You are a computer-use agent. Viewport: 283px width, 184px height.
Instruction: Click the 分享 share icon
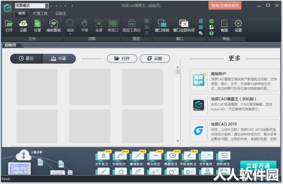pyautogui.click(x=37, y=24)
